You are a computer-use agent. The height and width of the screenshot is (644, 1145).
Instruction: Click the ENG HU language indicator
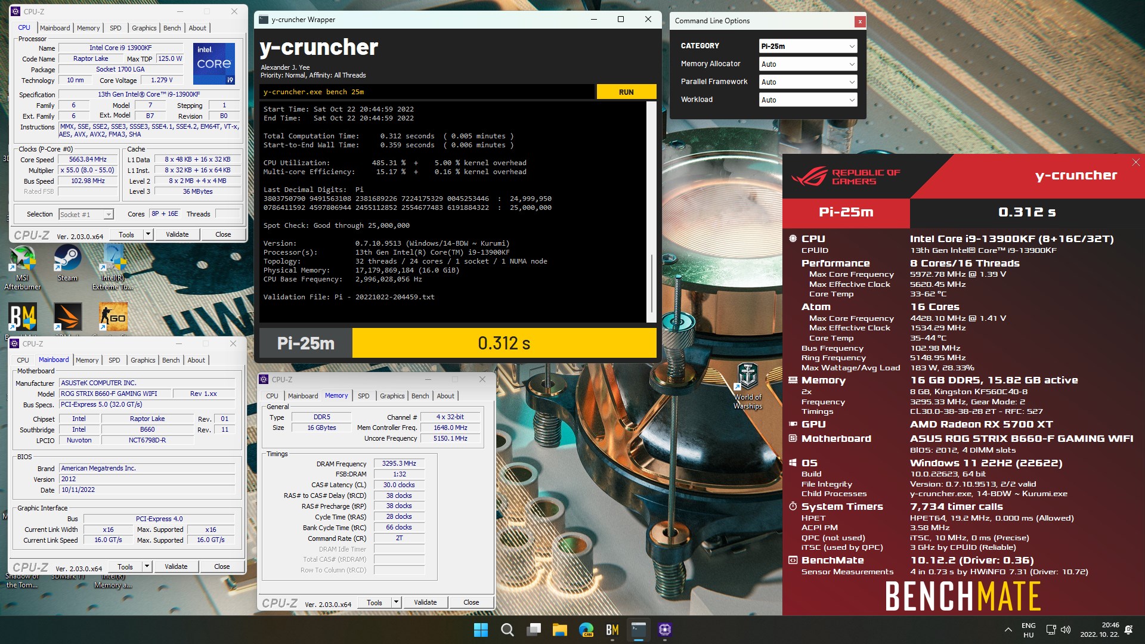tap(1028, 630)
